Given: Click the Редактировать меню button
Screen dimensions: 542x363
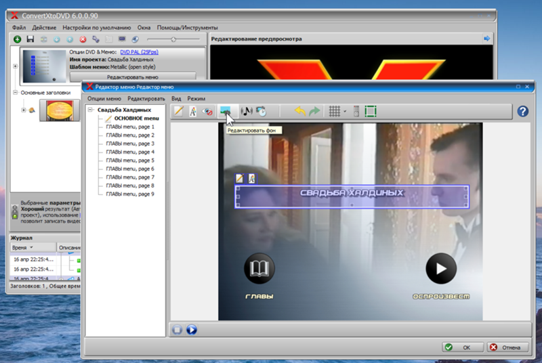Looking at the screenshot, I should pyautogui.click(x=133, y=77).
